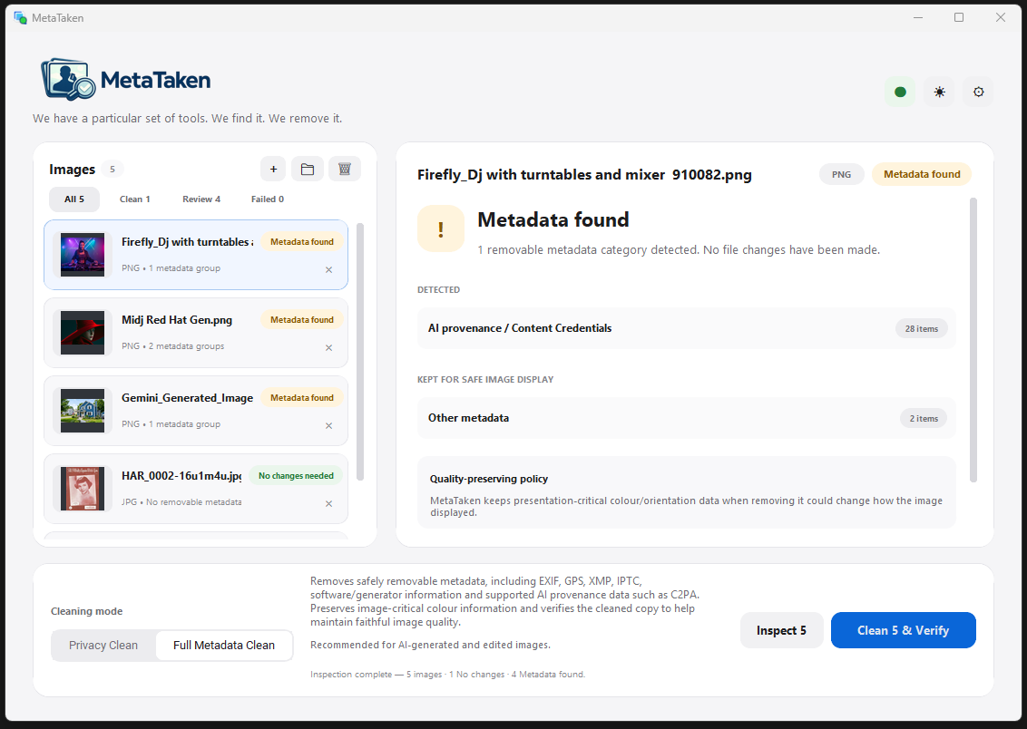1027x729 pixels.
Task: Click the detail filename heading Firefly_Dj
Action: click(584, 175)
